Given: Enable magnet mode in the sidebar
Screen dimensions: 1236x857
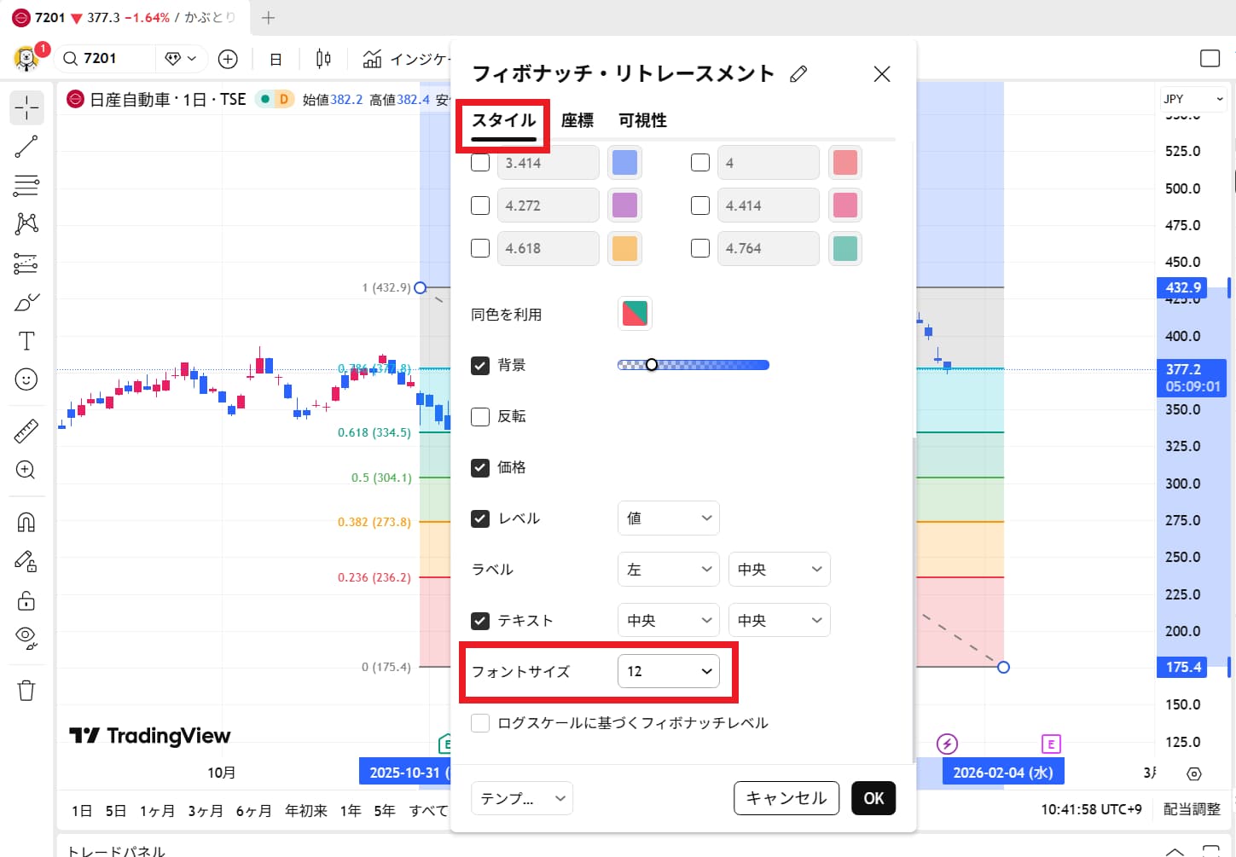Looking at the screenshot, I should [26, 521].
